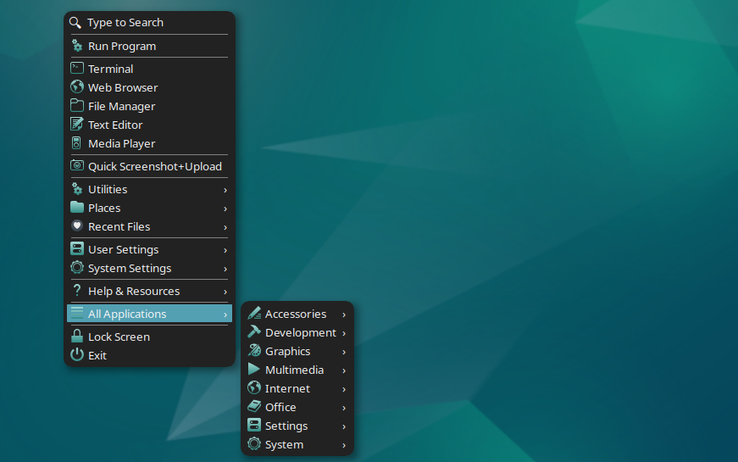Click the All Applications list icon
738x462 pixels.
coord(77,313)
